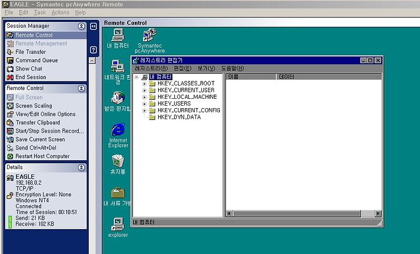Open the pcAnywhere Help menu
420x254 pixels.
[x=80, y=13]
